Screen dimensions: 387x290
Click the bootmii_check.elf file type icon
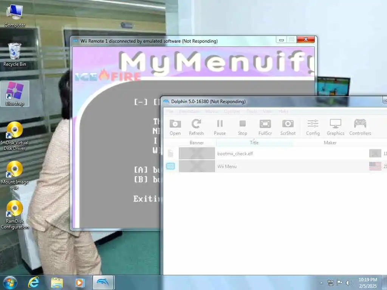coord(170,153)
